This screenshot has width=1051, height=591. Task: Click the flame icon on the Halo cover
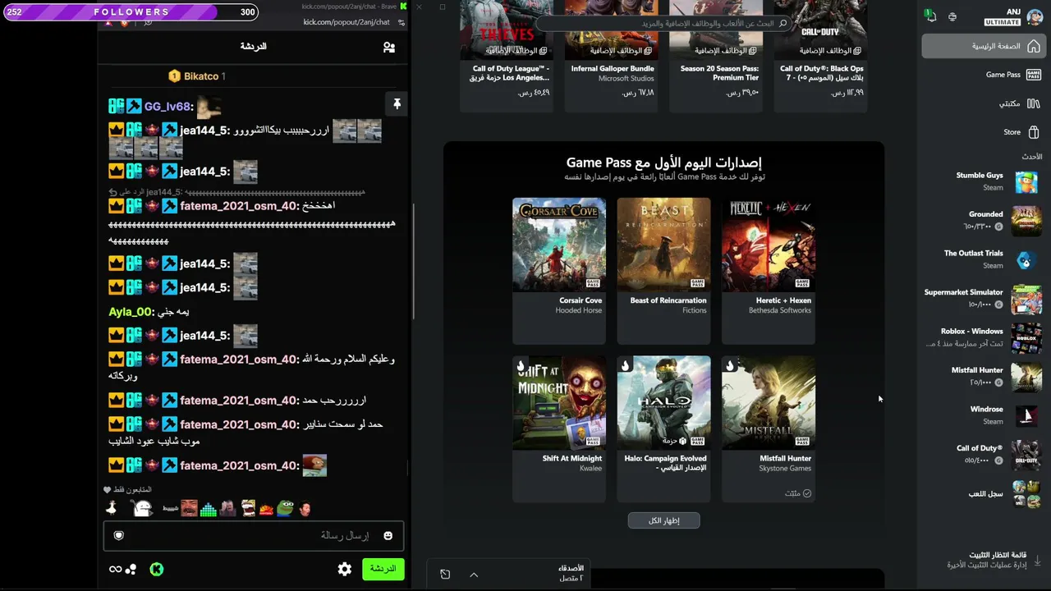626,364
